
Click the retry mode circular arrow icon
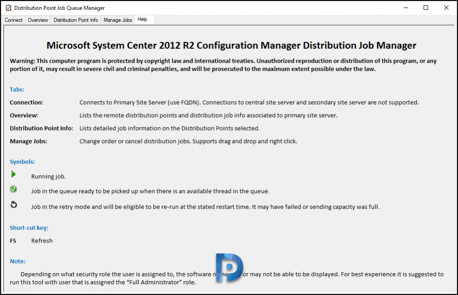point(14,205)
